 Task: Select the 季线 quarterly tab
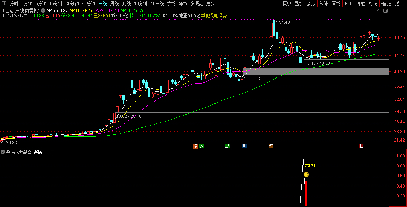coord(171,4)
